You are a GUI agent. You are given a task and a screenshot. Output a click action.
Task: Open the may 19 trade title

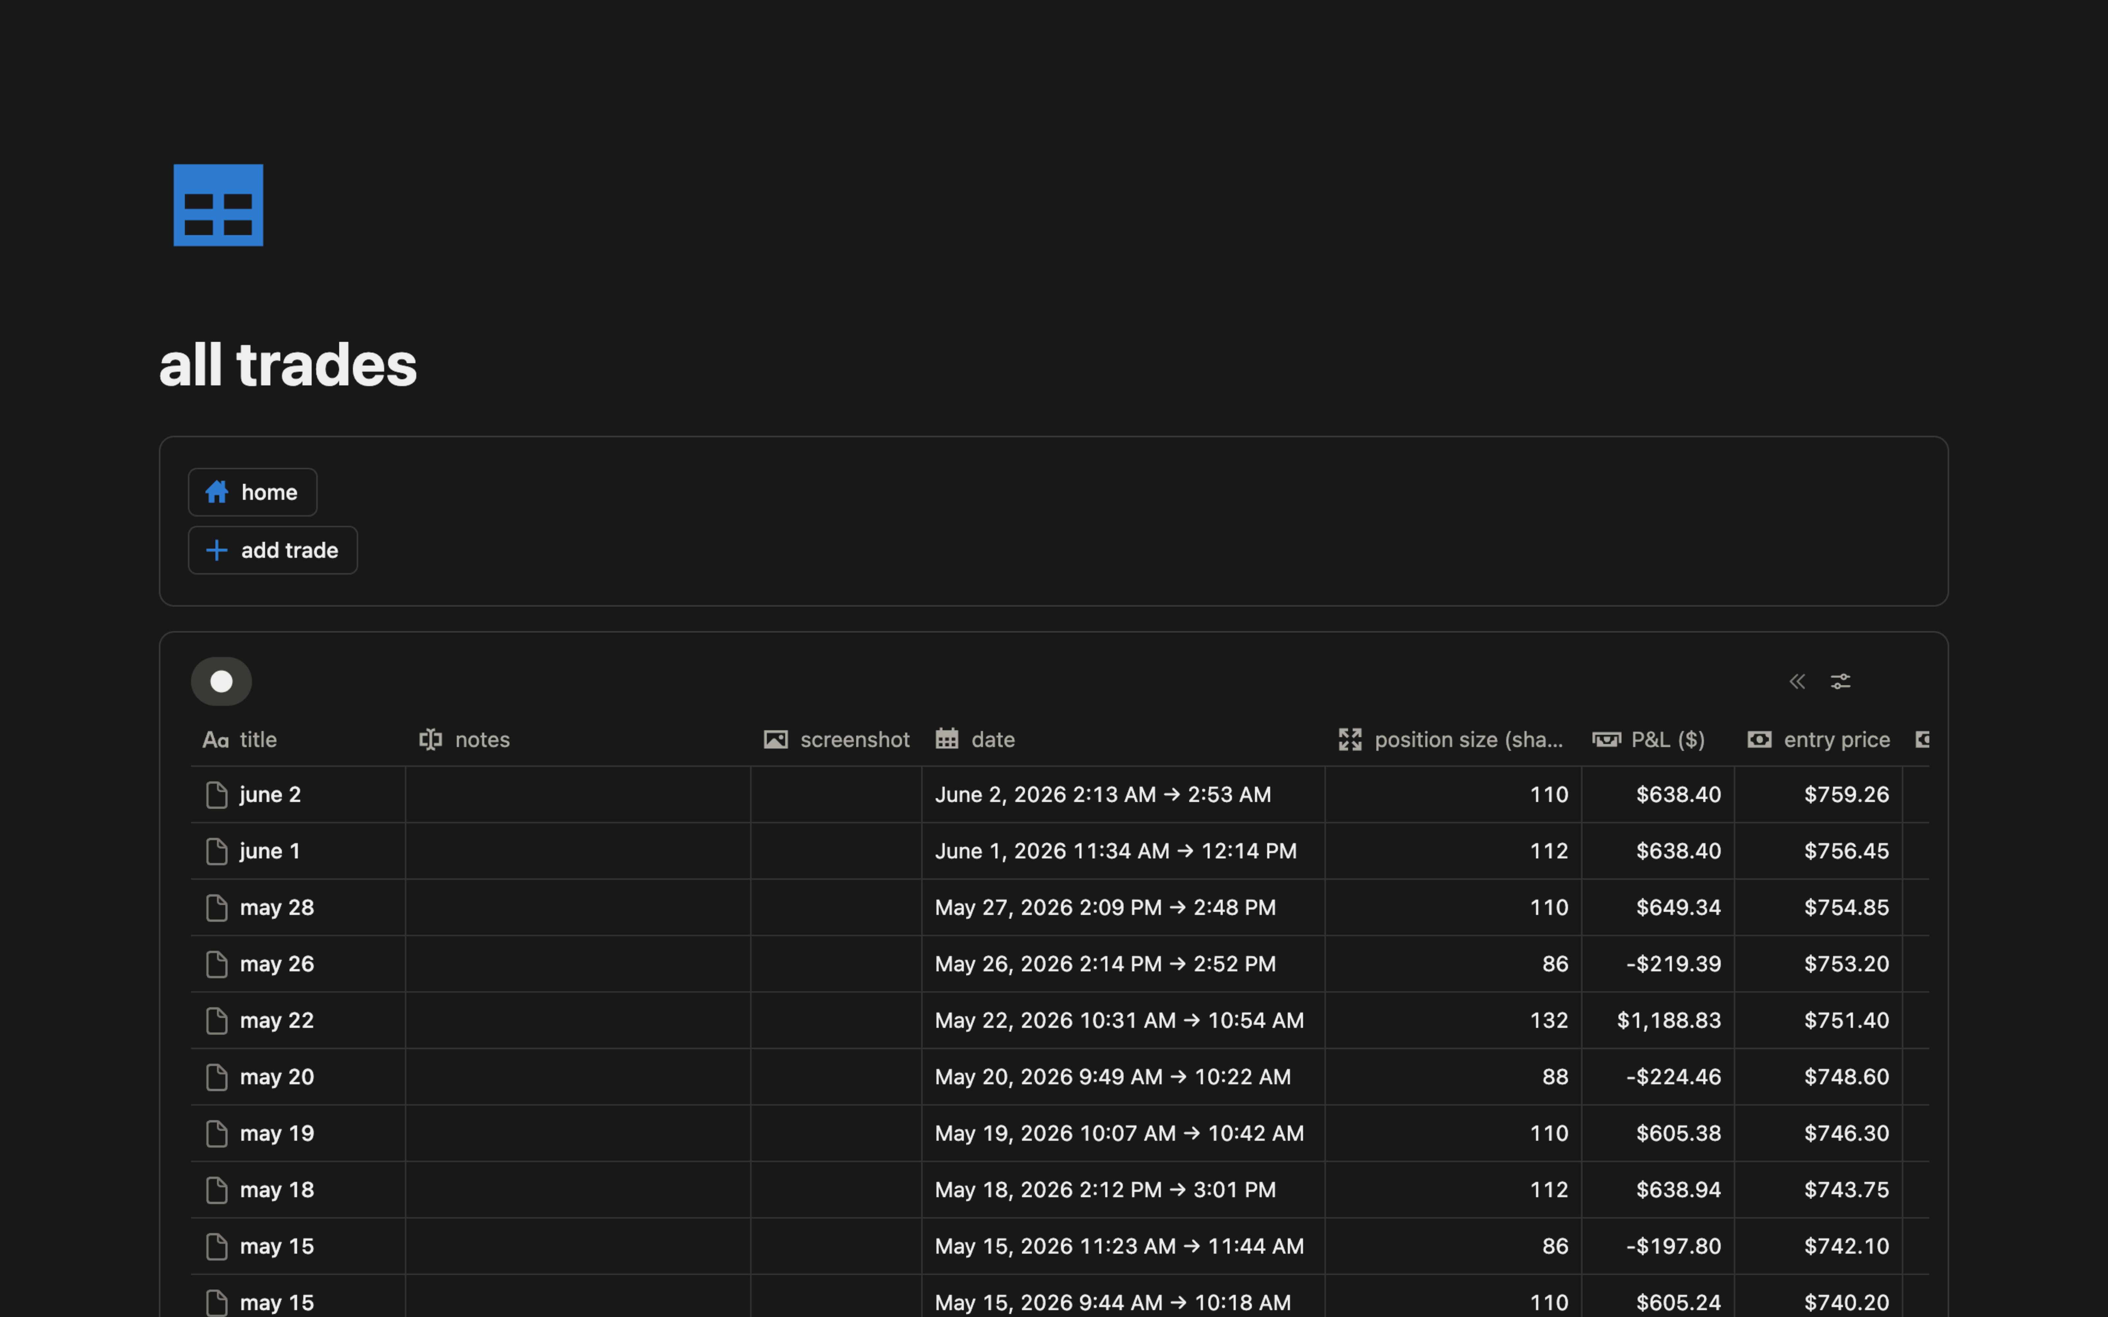click(x=277, y=1133)
